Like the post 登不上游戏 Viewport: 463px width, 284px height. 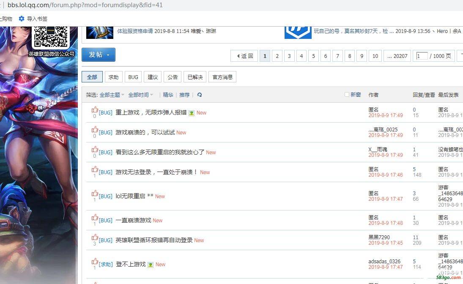(94, 262)
